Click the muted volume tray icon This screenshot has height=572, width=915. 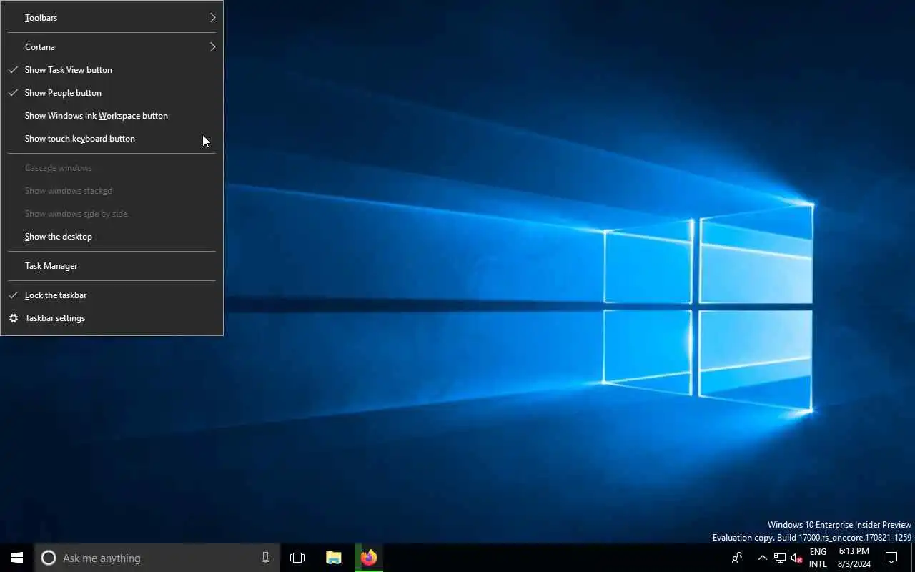(x=797, y=558)
